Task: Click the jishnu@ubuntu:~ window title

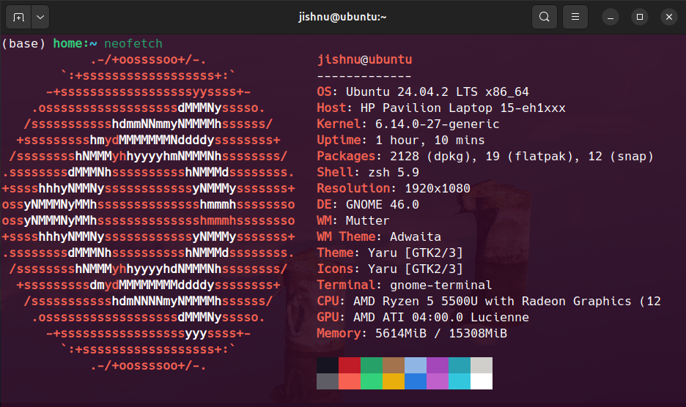Action: point(342,17)
